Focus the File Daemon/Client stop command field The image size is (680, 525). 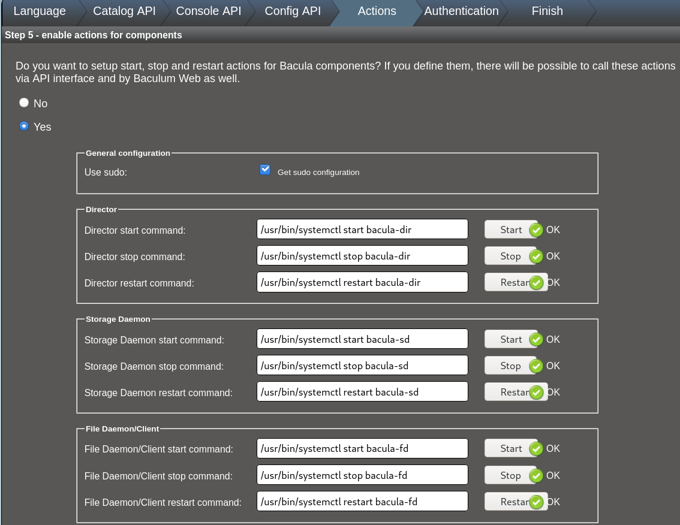tap(362, 475)
